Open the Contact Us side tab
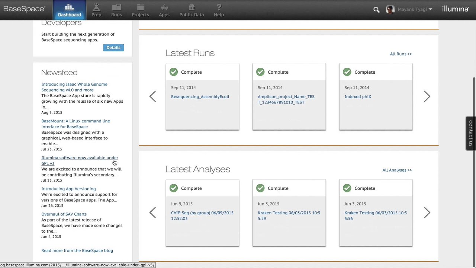This screenshot has height=268, width=476. (x=471, y=133)
